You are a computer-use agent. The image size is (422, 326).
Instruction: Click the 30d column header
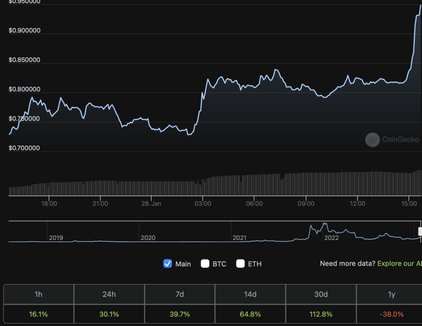[x=321, y=294]
